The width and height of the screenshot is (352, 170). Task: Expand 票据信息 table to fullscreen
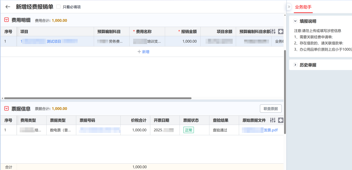[280, 120]
